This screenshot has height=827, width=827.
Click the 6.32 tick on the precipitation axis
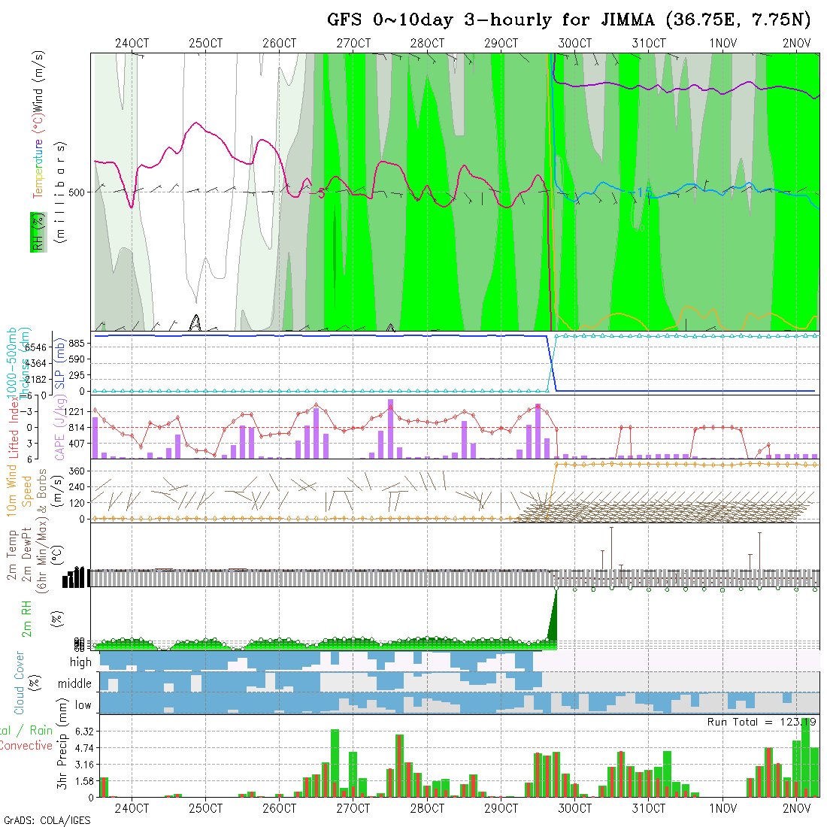[x=79, y=731]
